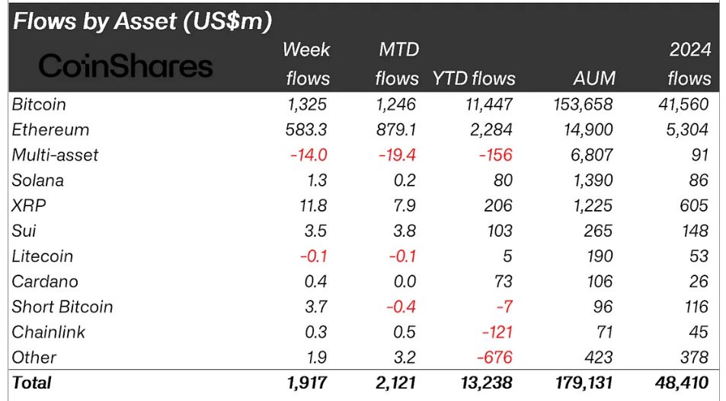726x401 pixels.
Task: Click the Flows by Asset title
Action: [142, 21]
